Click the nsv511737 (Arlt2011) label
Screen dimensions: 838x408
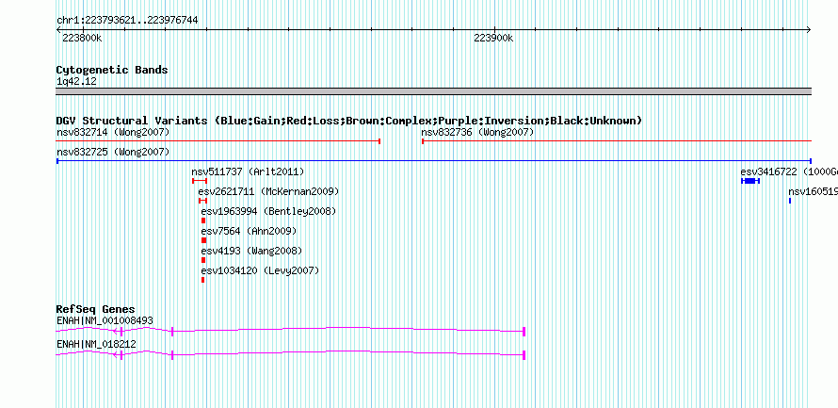[x=248, y=171]
